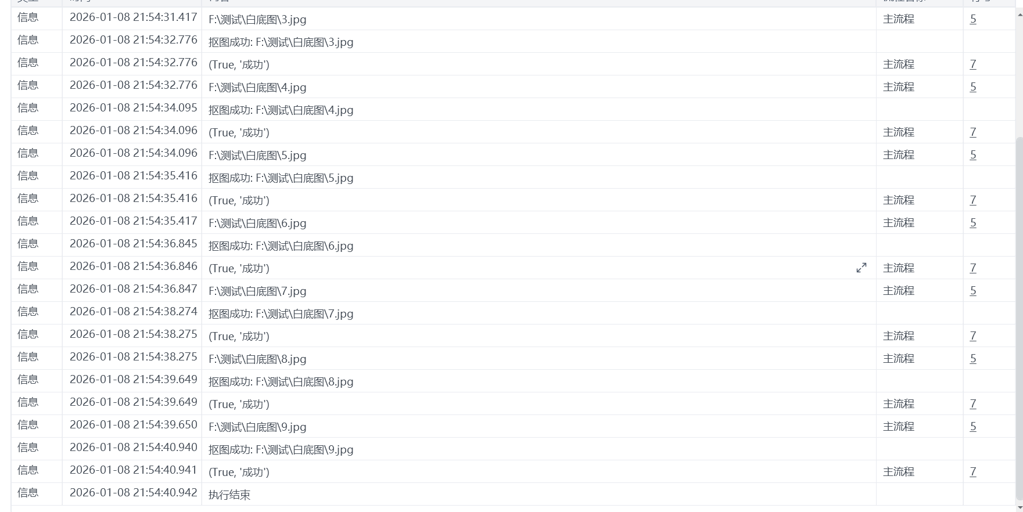Click the vertical scrollbar of the log panel

[1019, 318]
